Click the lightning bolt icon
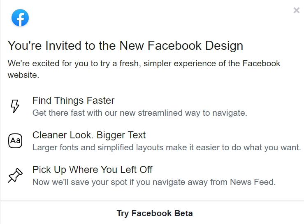 [x=15, y=106]
